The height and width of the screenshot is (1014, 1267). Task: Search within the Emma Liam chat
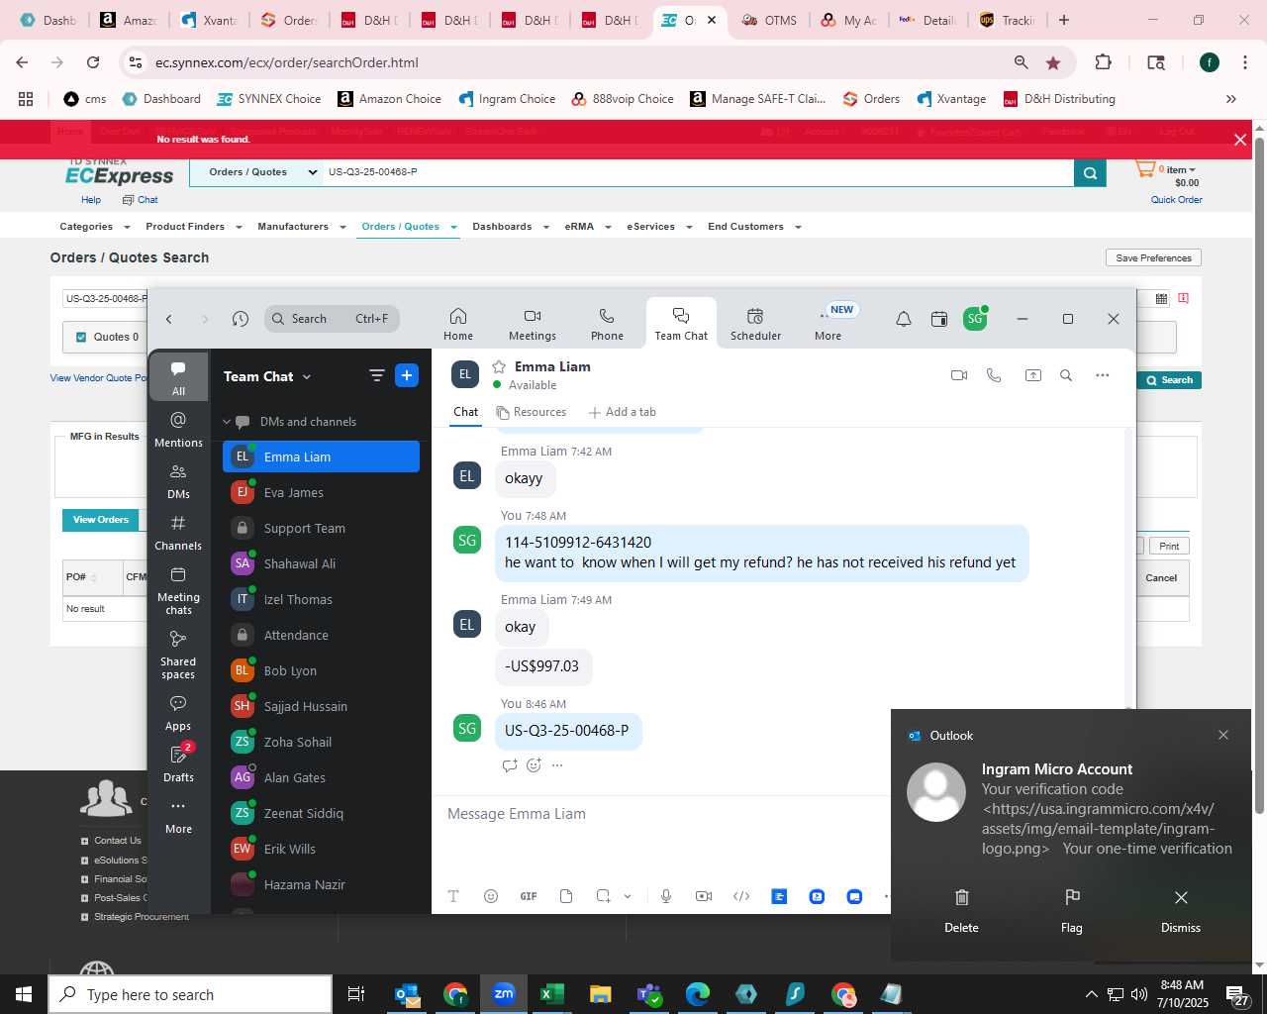(x=1066, y=375)
